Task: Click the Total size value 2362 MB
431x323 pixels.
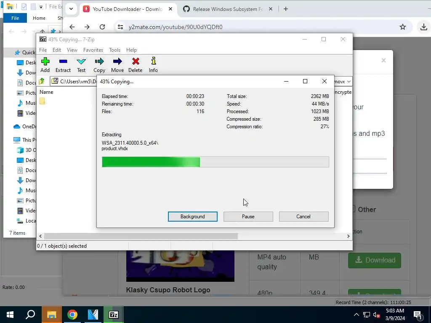Action: click(x=320, y=96)
